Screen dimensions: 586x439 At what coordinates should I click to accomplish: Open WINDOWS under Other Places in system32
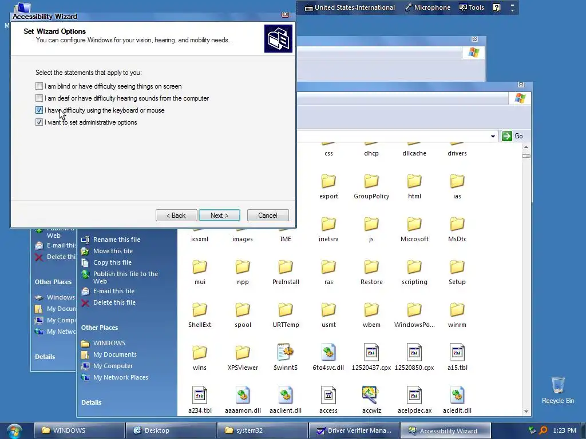click(x=109, y=343)
